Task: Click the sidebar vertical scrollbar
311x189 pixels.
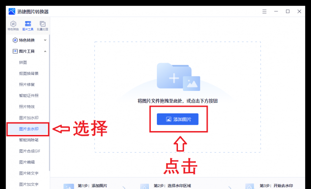Action: point(49,103)
